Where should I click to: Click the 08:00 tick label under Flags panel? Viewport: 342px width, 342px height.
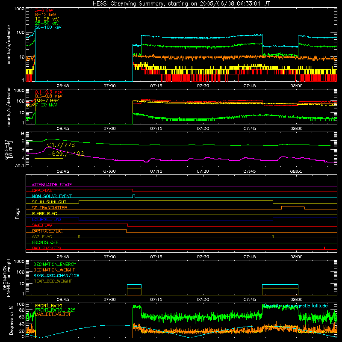click(x=296, y=257)
